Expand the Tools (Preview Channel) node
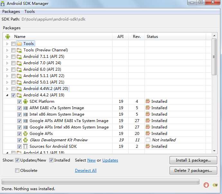This screenshot has width=222, height=194. point(7,50)
